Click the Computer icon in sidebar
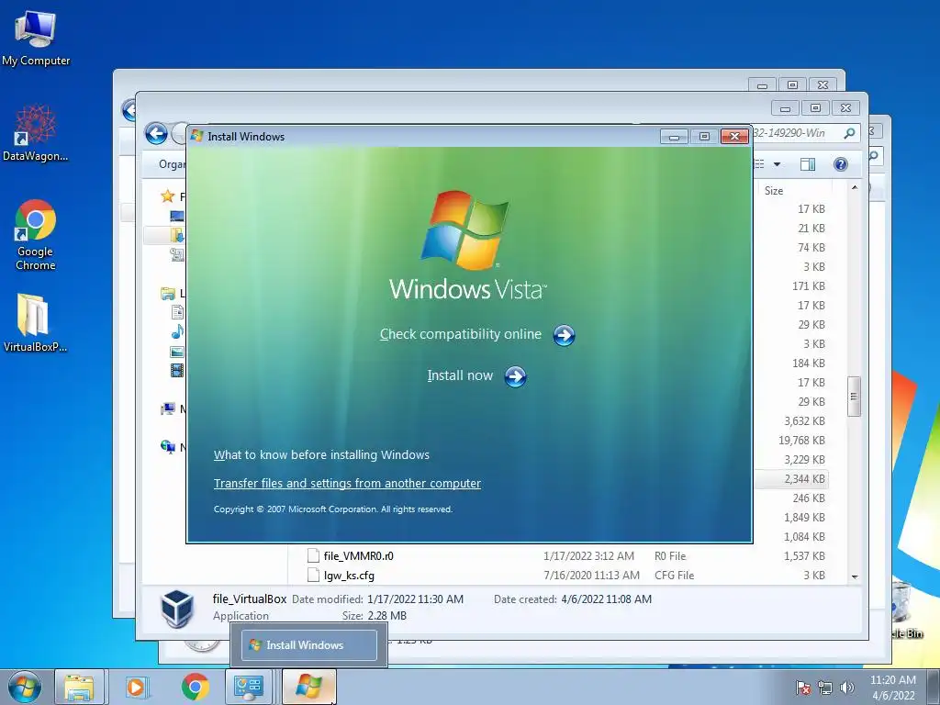 168,408
